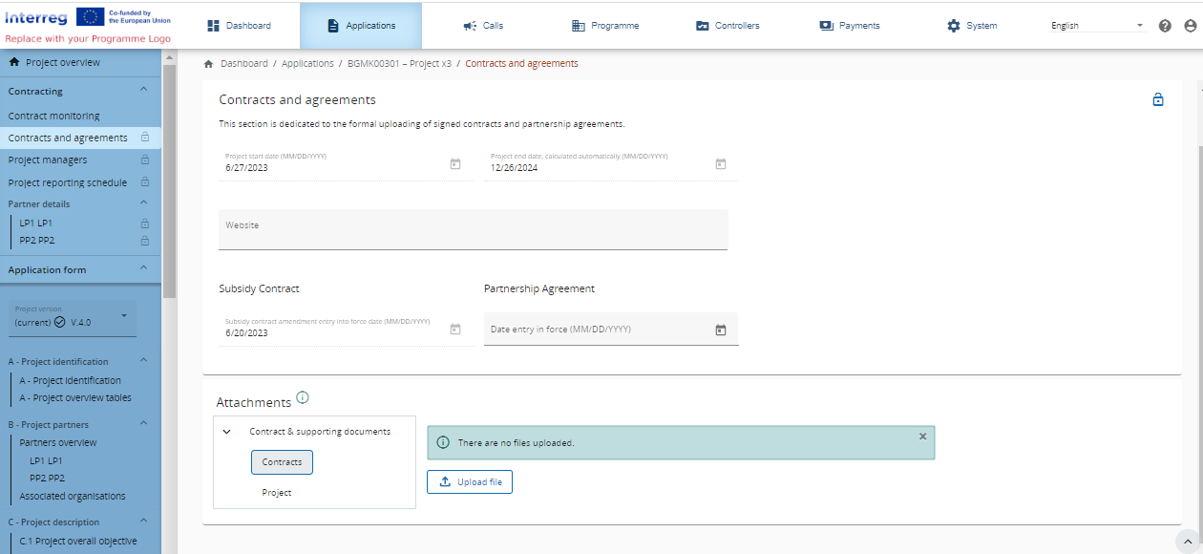Click scroll-to-top arrow at bottom right

[x=1185, y=539]
